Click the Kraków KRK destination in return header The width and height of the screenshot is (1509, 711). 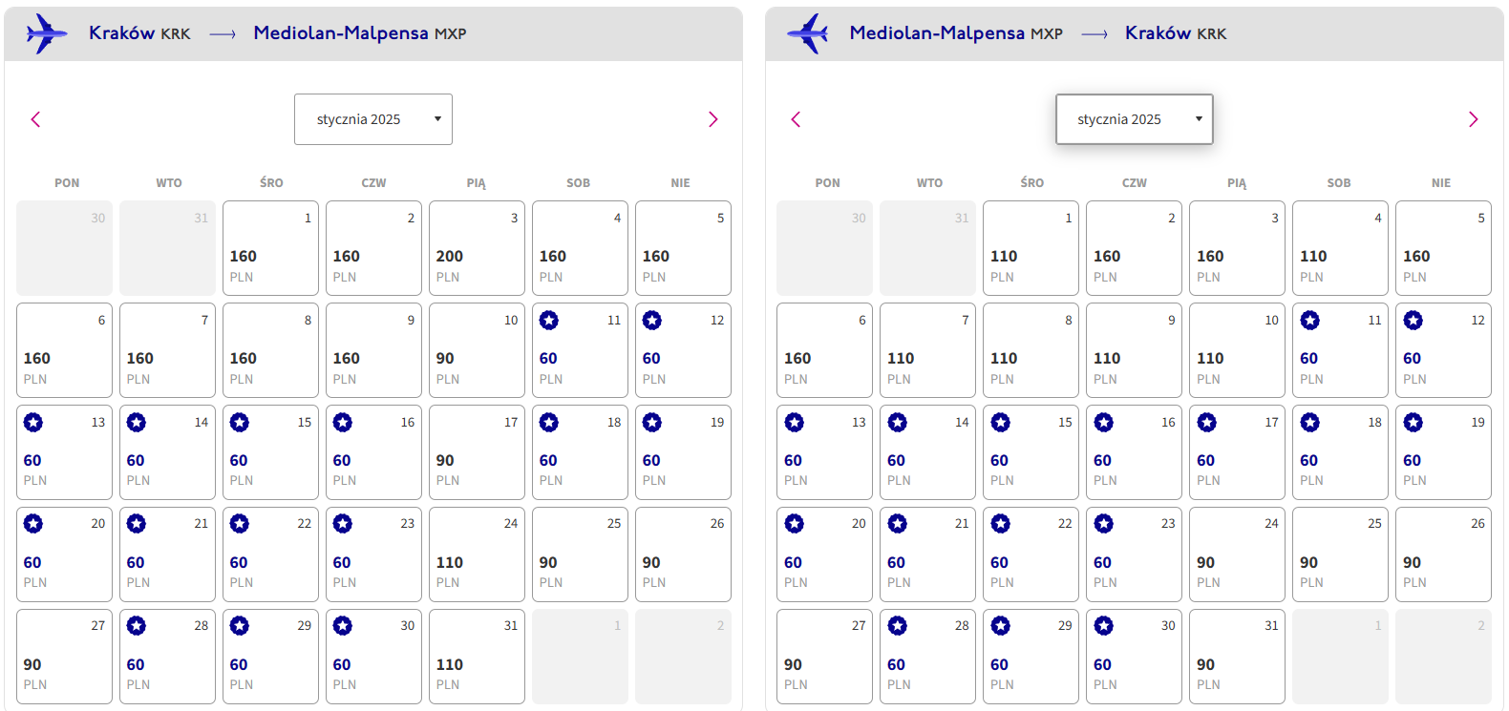click(x=1176, y=33)
